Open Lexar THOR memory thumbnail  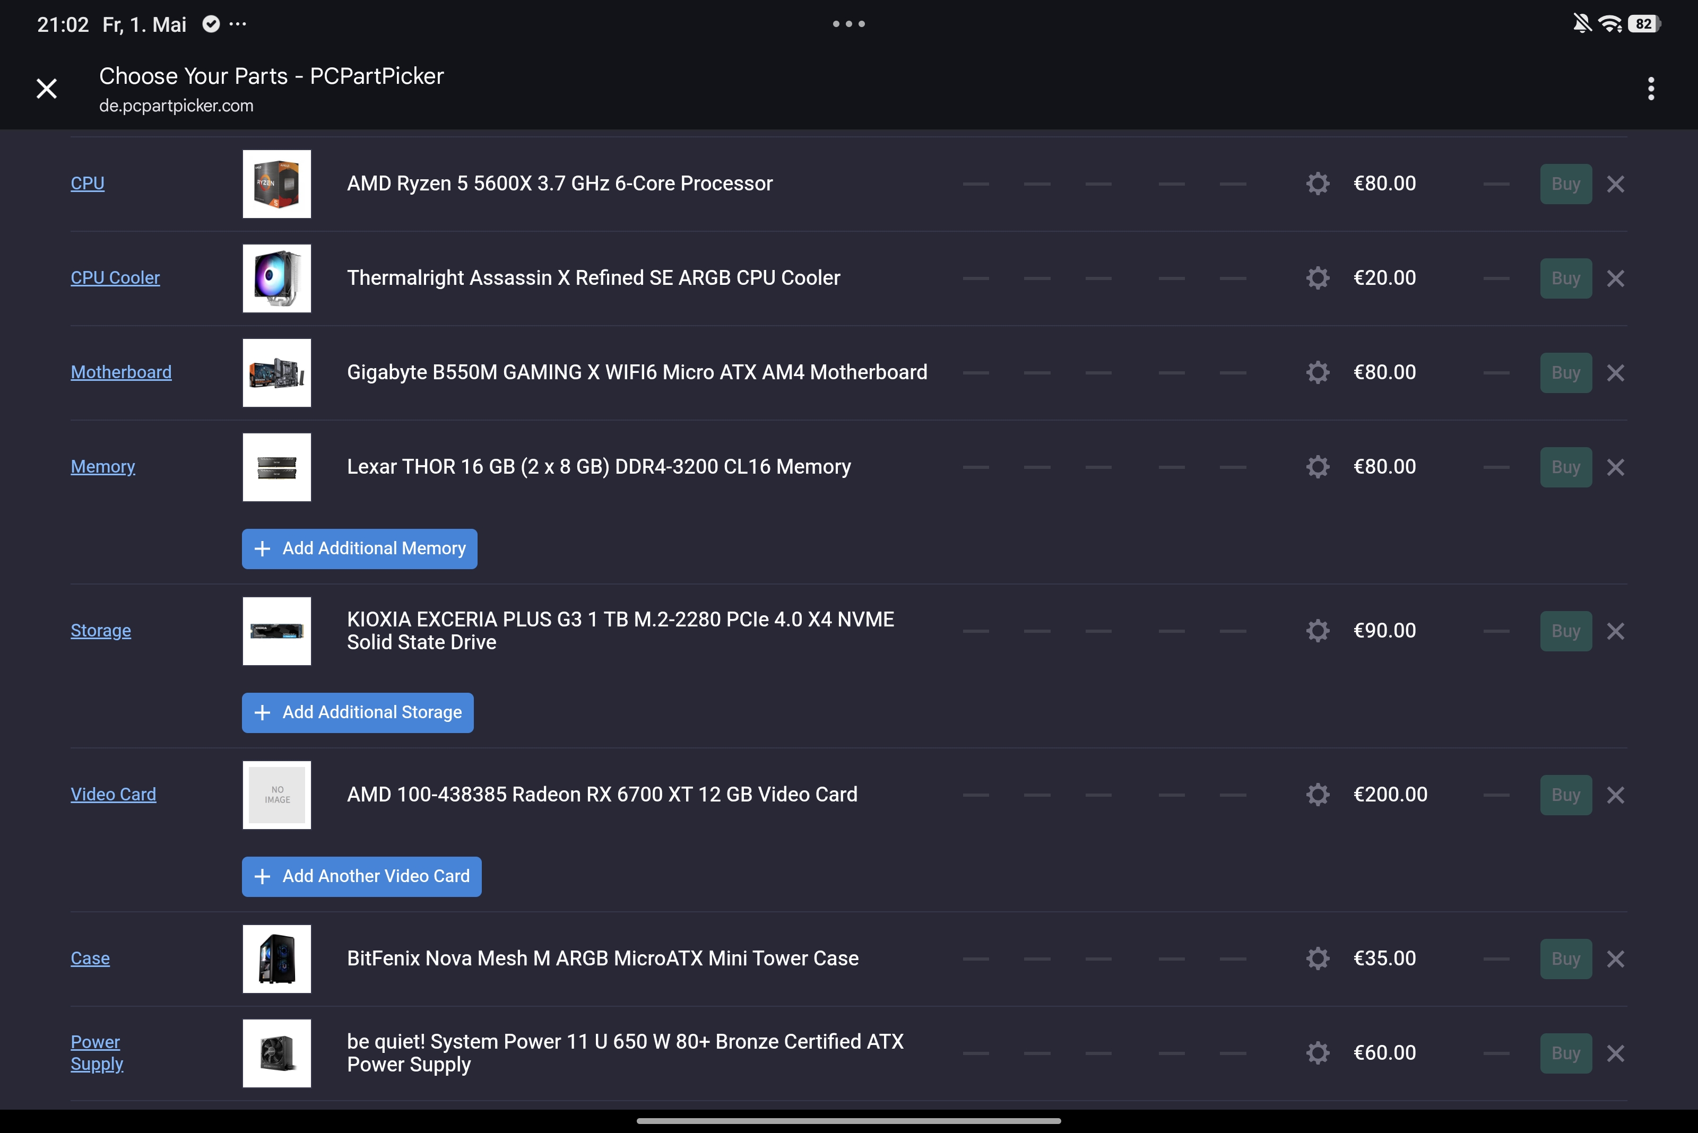(x=277, y=467)
